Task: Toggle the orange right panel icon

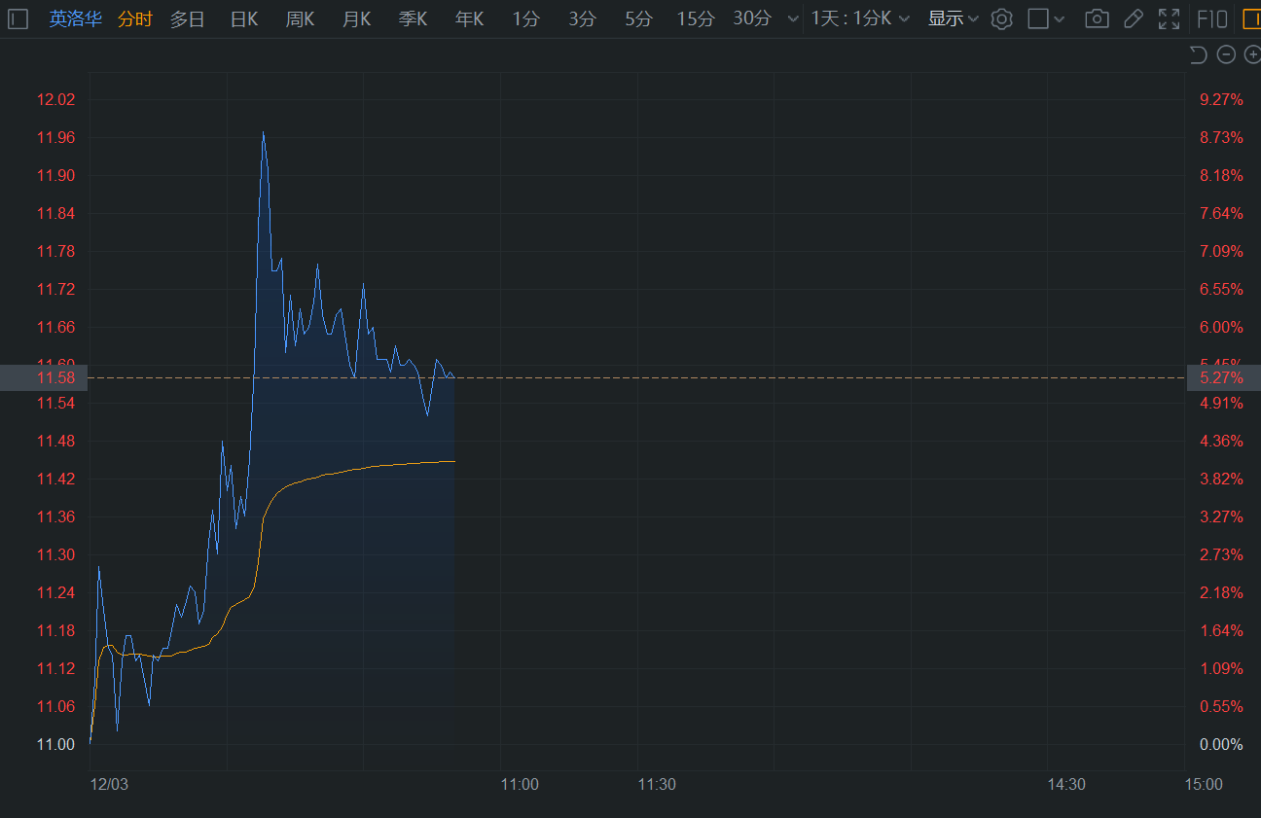Action: 1251,18
